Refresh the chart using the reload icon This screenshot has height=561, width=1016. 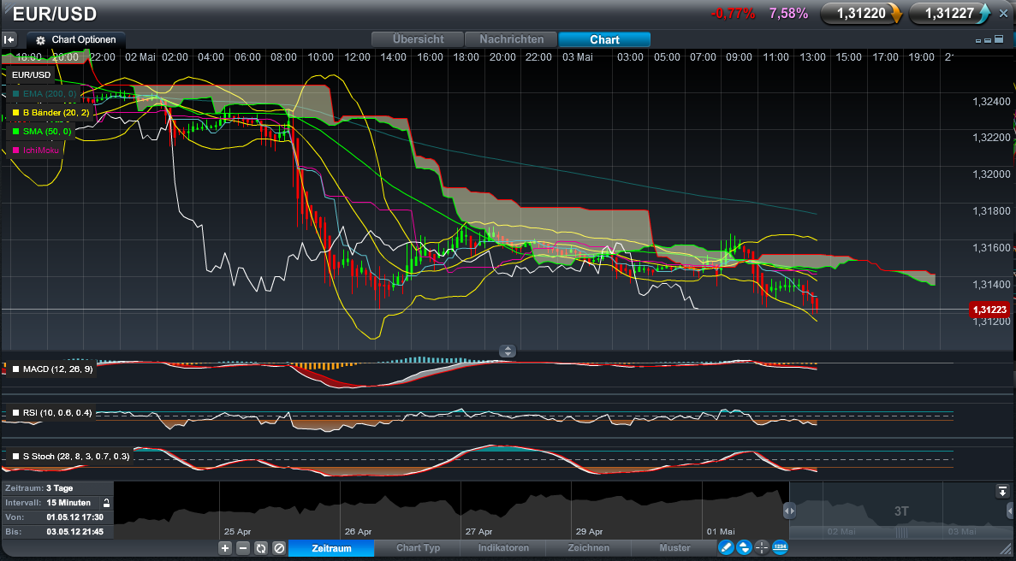(x=260, y=548)
